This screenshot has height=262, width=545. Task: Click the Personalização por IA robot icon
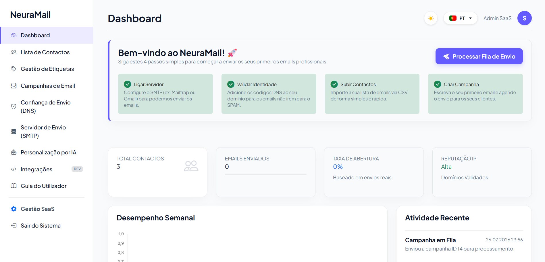pos(14,152)
